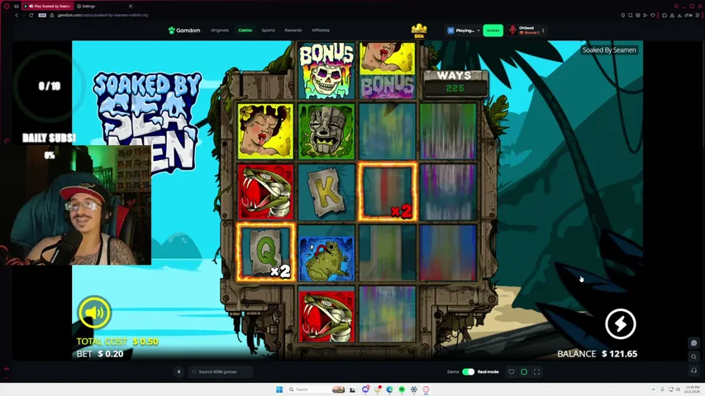Reload the page in the browser
The width and height of the screenshot is (705, 396).
pyautogui.click(x=31, y=16)
